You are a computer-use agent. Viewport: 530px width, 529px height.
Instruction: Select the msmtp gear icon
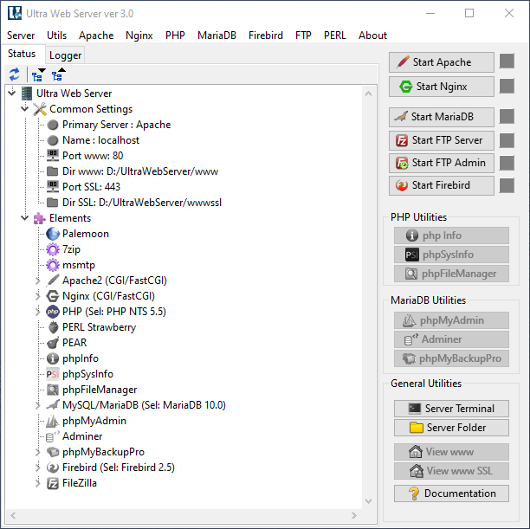[53, 265]
